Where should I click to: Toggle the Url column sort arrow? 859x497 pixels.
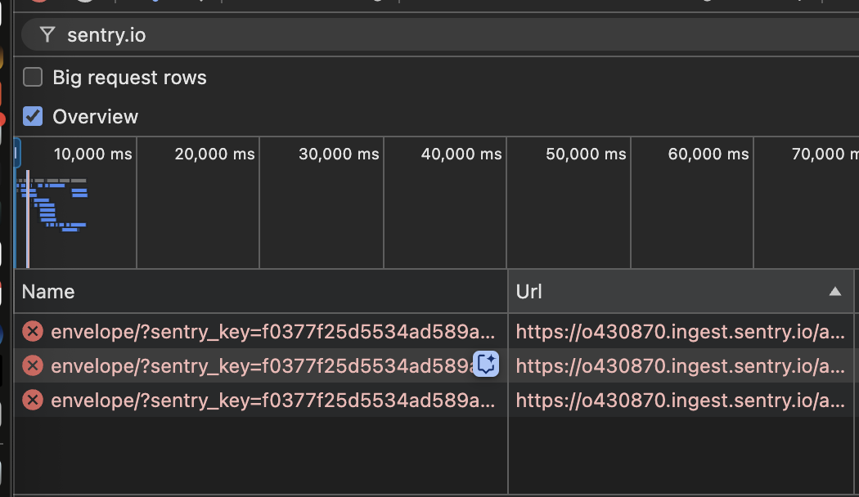click(x=835, y=291)
